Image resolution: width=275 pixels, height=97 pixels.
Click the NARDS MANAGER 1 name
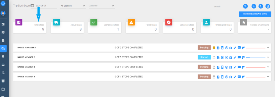tap(27, 48)
